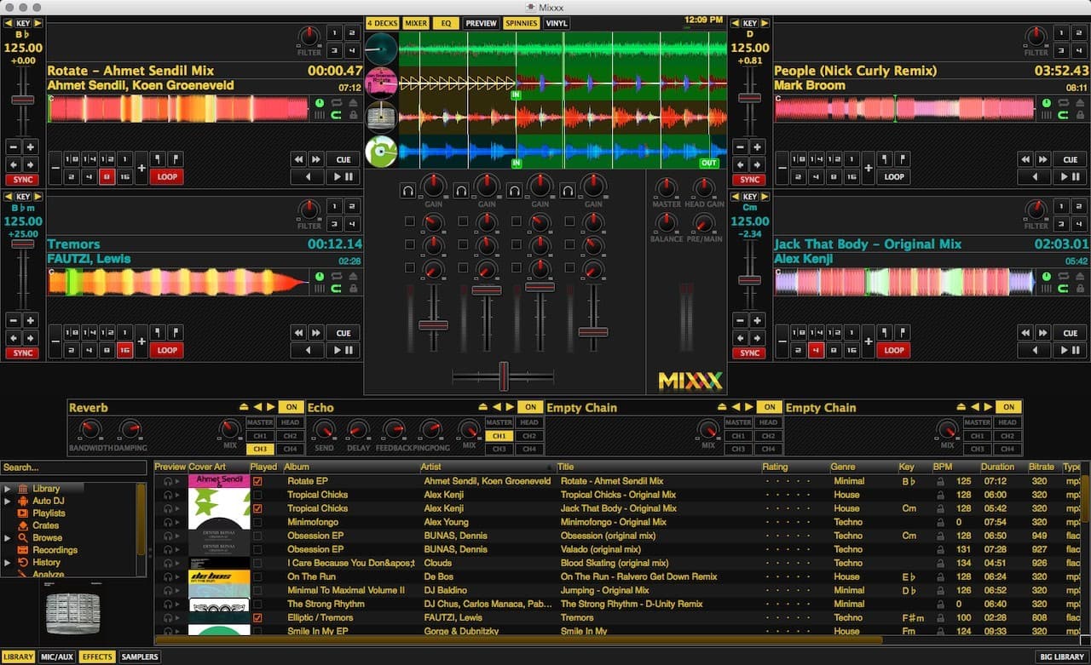The height and width of the screenshot is (665, 1091).
Task: Open the MIC/AUX panel
Action: click(x=56, y=656)
